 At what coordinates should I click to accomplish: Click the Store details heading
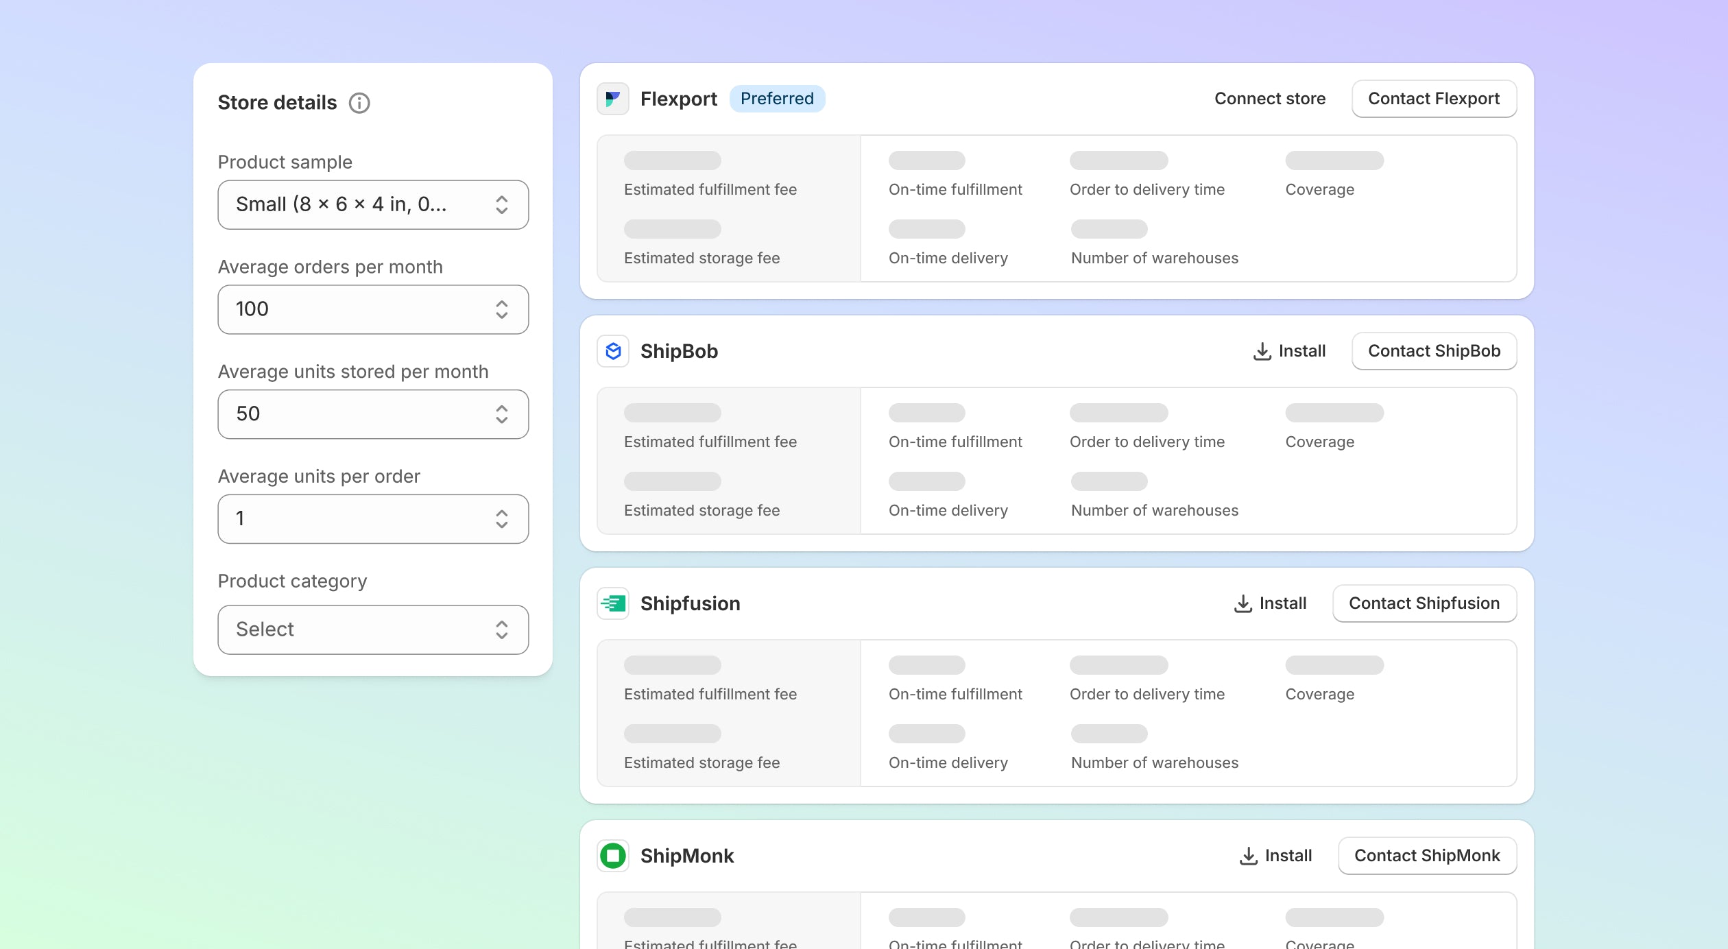277,103
